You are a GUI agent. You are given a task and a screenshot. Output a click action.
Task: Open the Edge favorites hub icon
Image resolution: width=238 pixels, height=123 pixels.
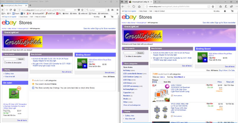click(x=220, y=7)
